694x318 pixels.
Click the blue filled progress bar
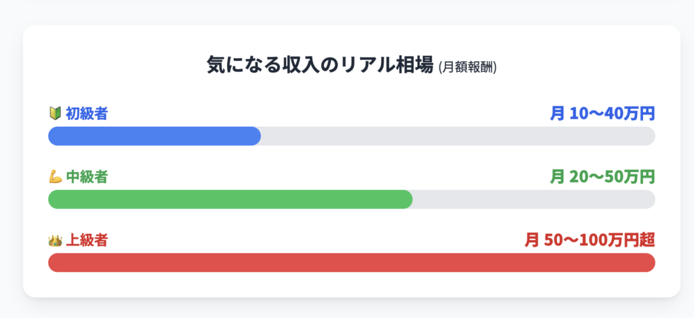155,136
